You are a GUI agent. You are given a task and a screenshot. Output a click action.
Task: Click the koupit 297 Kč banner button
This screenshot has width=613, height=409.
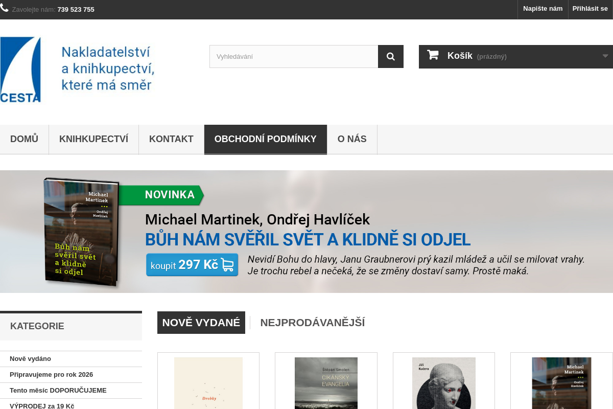[192, 265]
